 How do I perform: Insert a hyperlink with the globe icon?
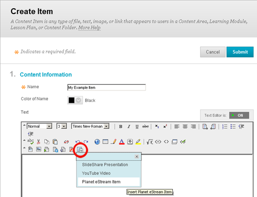[97, 142]
